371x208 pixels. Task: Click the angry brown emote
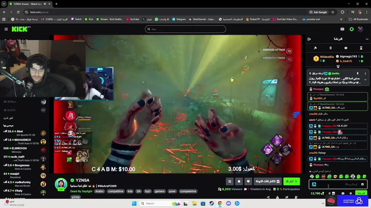click(x=323, y=177)
